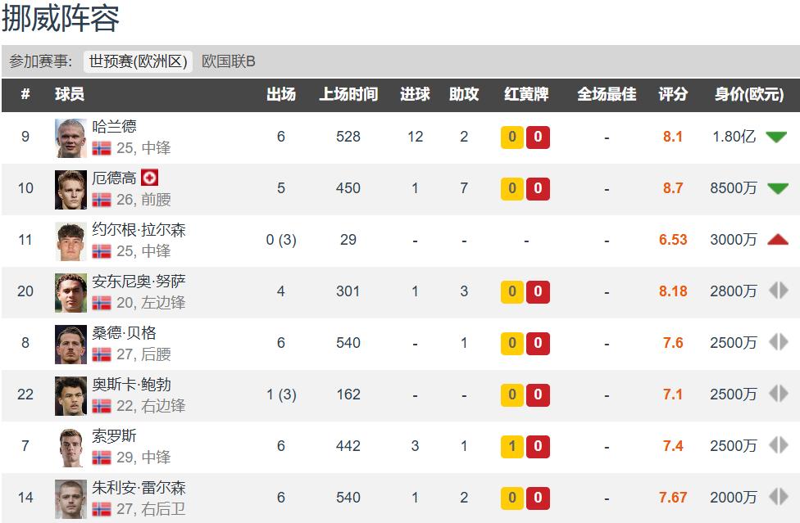
Task: Open 哈兰德's player profile link
Action: pos(114,127)
